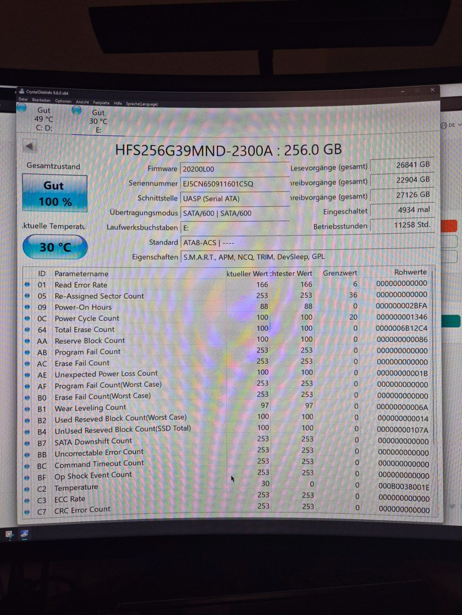Click status dot of Power Cycle Count
The image size is (462, 615).
pyautogui.click(x=27, y=318)
